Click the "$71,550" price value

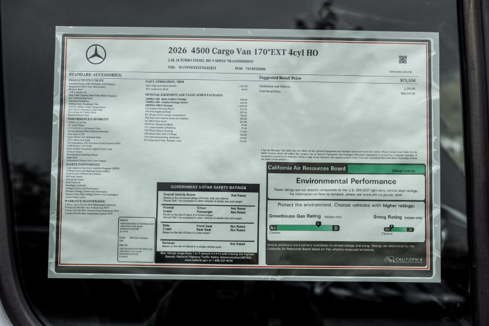408,80
